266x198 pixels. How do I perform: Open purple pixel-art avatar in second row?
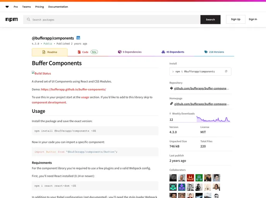(x=181, y=187)
